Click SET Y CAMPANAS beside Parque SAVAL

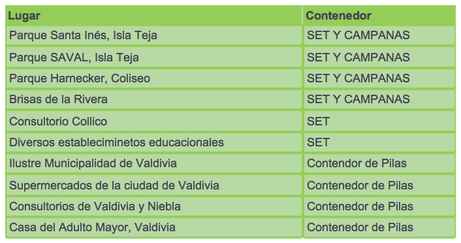click(x=379, y=57)
